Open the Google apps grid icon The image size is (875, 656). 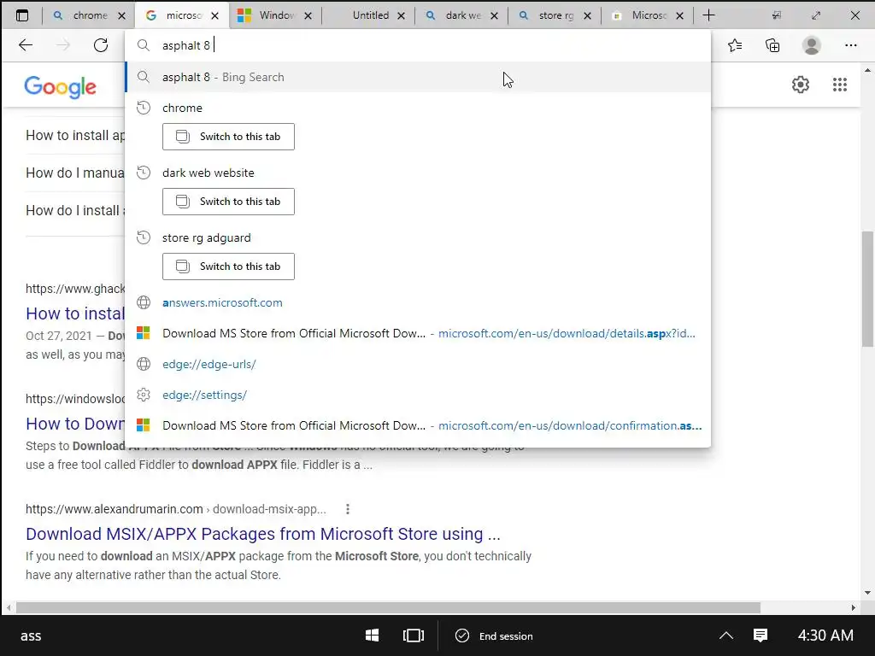click(x=840, y=85)
